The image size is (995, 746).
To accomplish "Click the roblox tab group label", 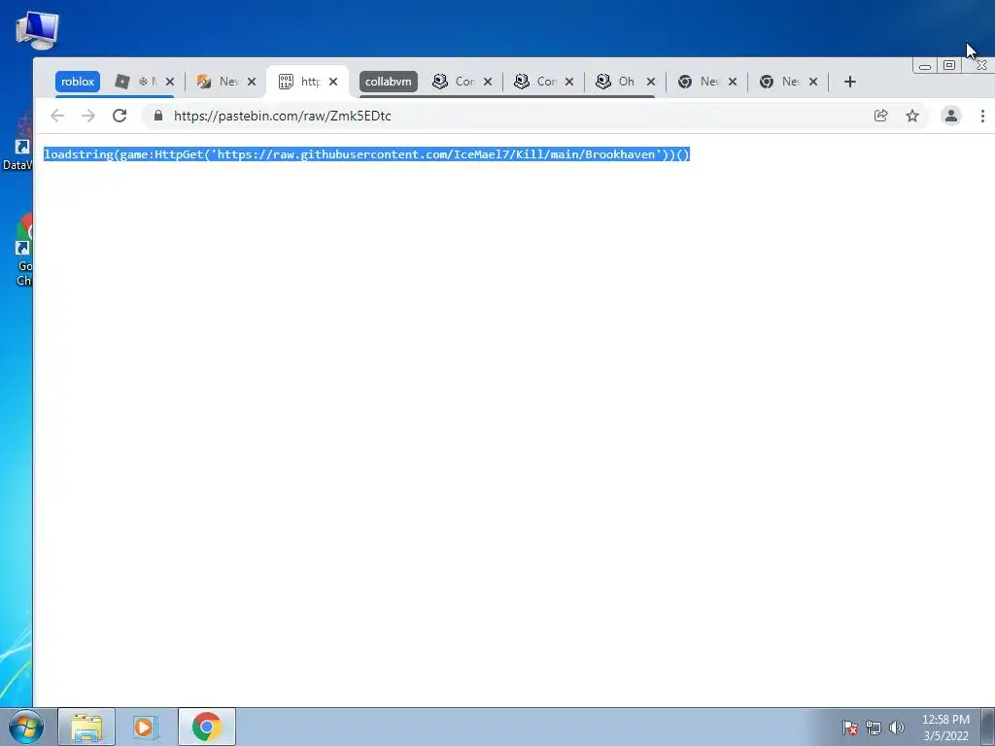I will [x=78, y=82].
